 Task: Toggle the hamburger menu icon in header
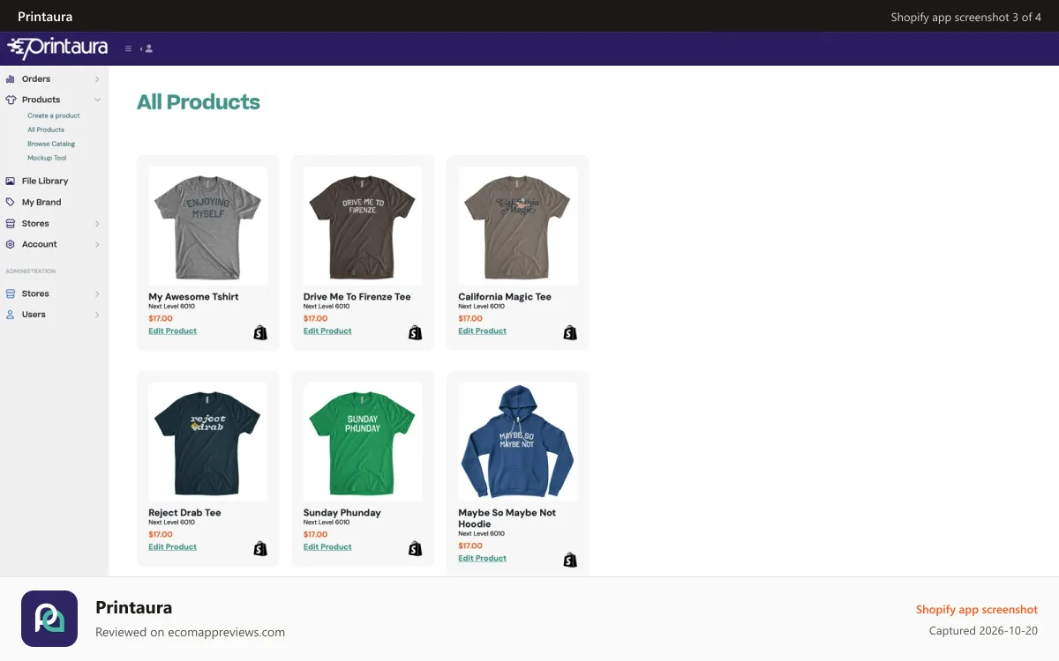pyautogui.click(x=129, y=48)
